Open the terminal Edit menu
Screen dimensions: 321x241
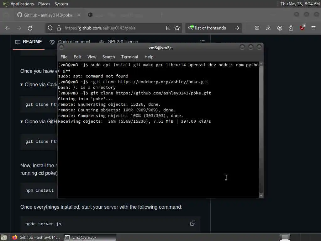coord(77,57)
